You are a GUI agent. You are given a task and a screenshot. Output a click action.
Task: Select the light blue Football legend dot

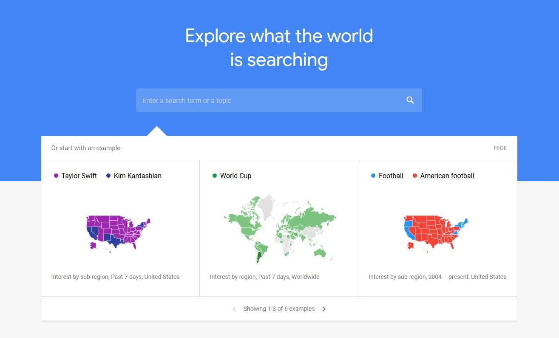373,176
